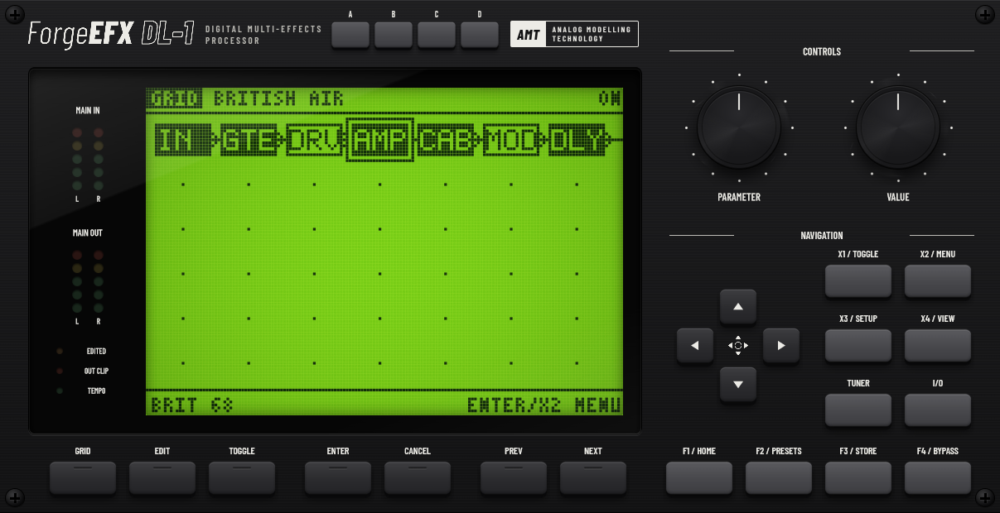Go home with F1 / HOME button
The width and height of the screenshot is (1000, 513).
pyautogui.click(x=699, y=477)
